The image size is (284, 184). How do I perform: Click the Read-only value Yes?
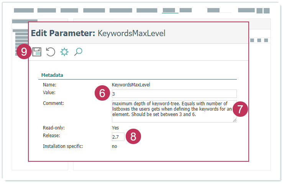pos(115,128)
